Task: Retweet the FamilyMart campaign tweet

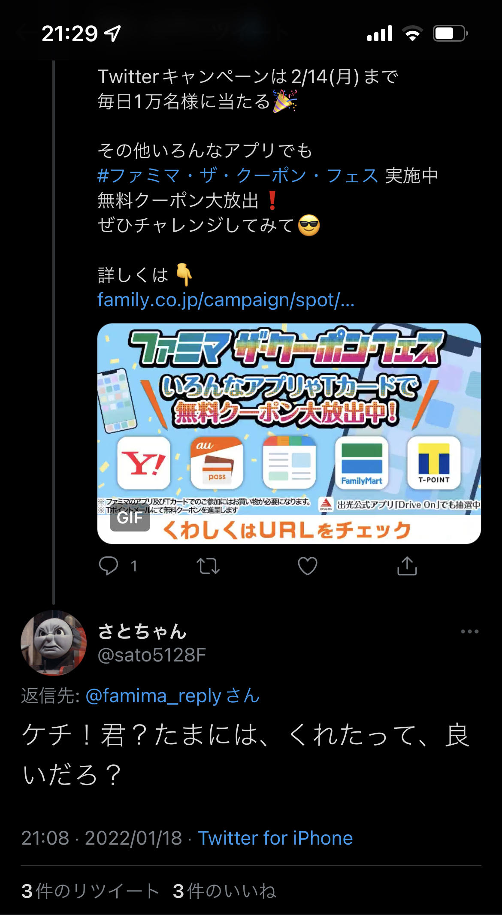Action: click(208, 566)
